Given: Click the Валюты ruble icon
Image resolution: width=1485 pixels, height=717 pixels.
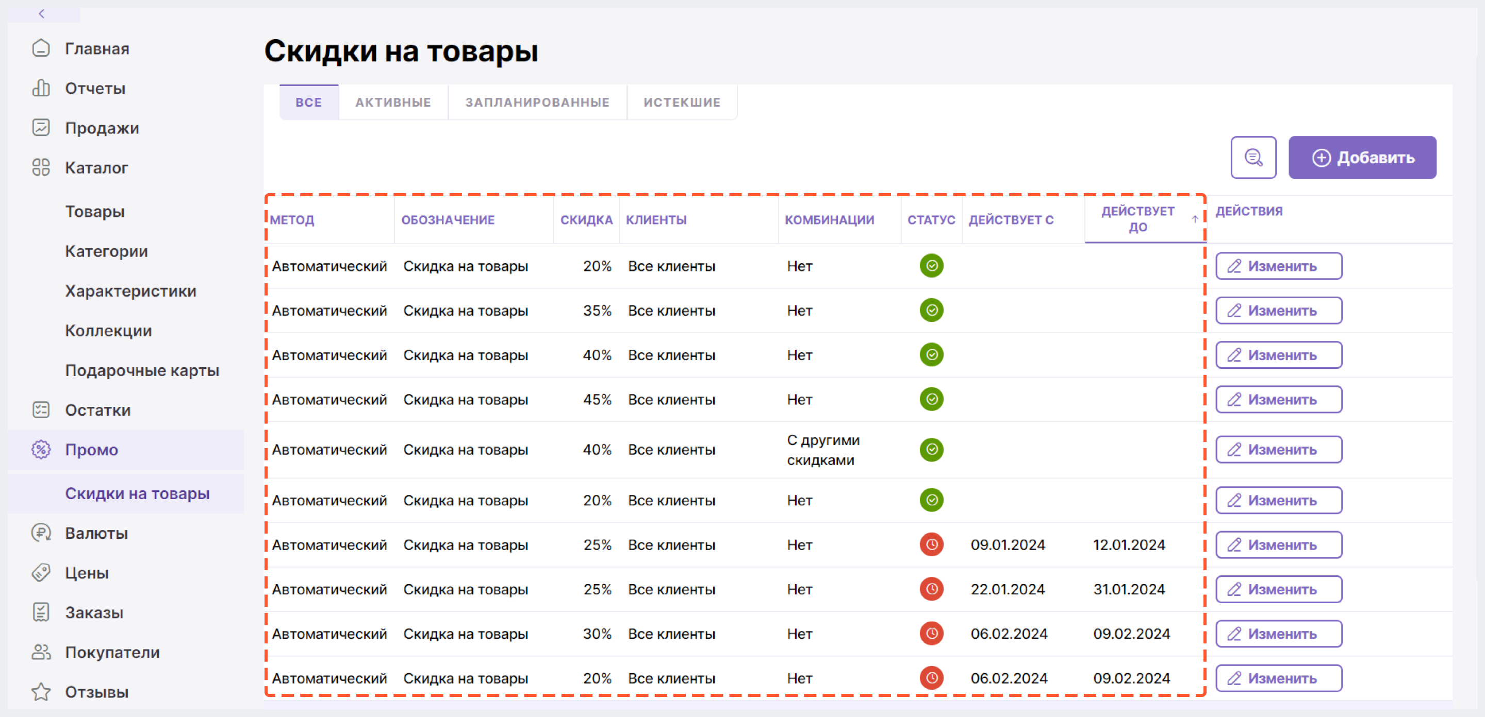Looking at the screenshot, I should (41, 533).
